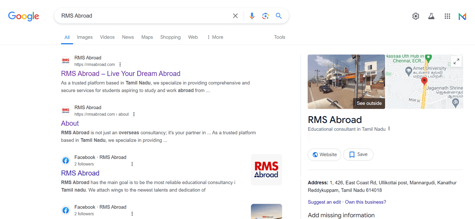The width and height of the screenshot is (475, 219).
Task: Open the More search filters menu
Action: [x=215, y=37]
